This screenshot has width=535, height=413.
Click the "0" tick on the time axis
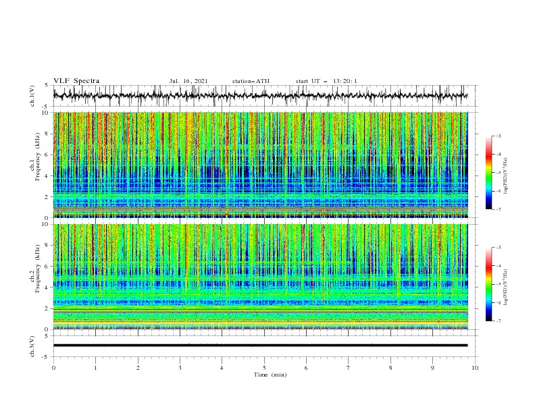(x=53, y=368)
